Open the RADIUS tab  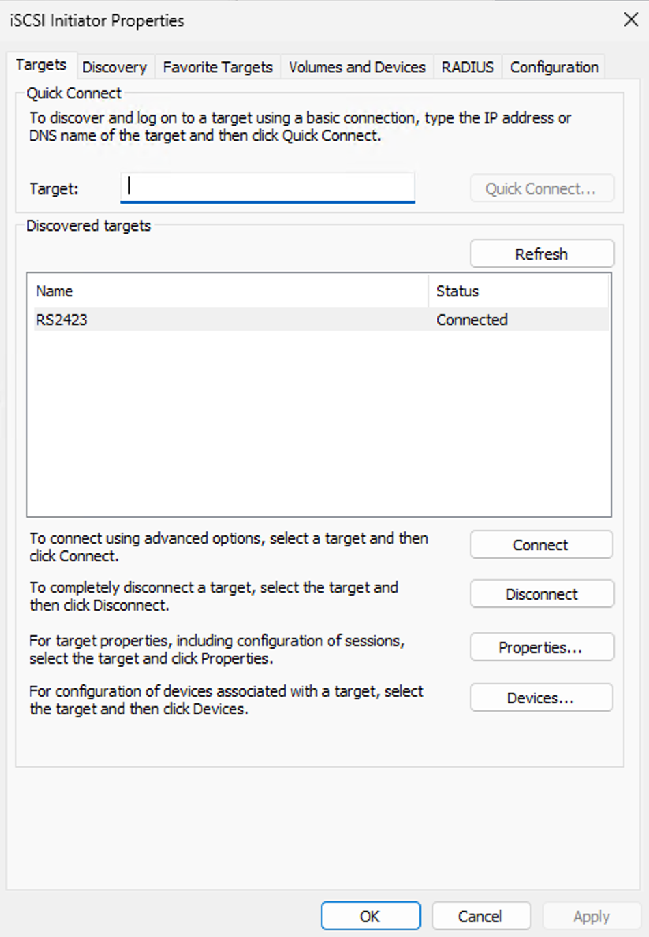click(467, 67)
